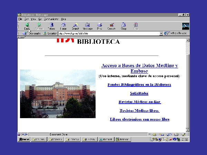Open the File menu
207x155 pixels.
tap(20, 19)
